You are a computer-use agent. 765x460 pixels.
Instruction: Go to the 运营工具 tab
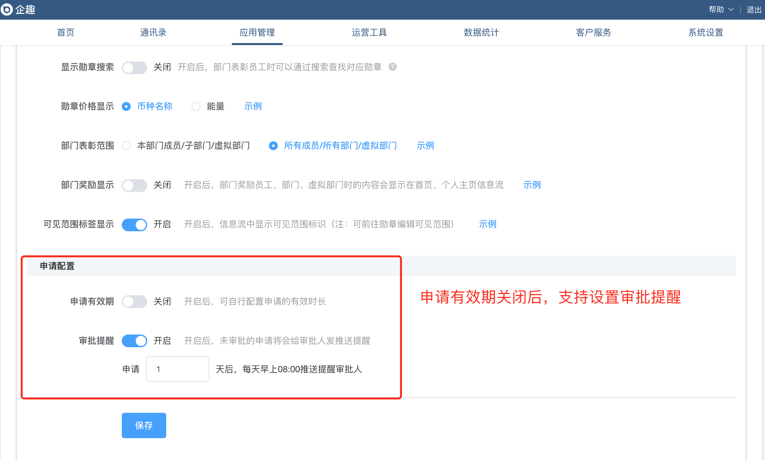369,32
